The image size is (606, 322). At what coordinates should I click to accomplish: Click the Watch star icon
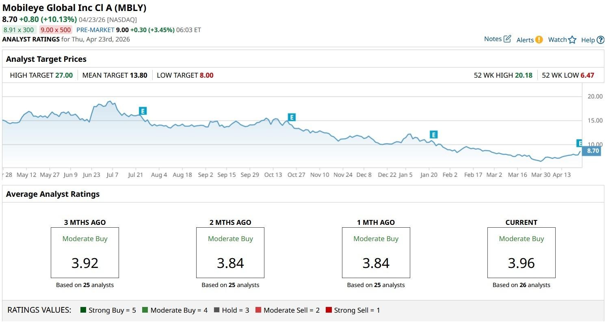tap(572, 39)
